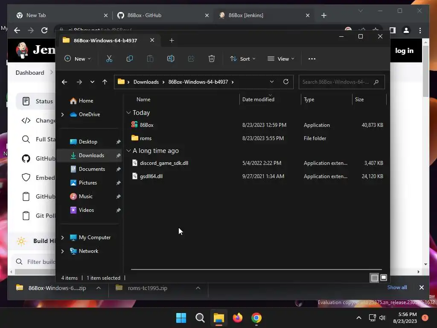Image resolution: width=437 pixels, height=328 pixels.
Task: Collapse the Today group
Action: (x=128, y=113)
